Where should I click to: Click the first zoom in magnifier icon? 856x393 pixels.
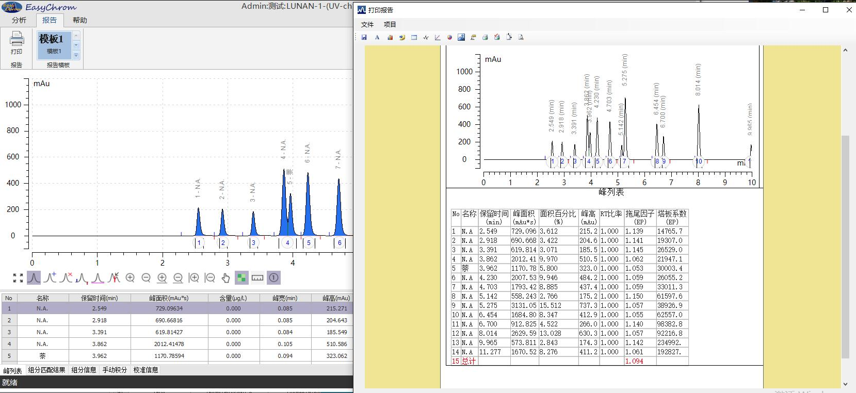(130, 278)
